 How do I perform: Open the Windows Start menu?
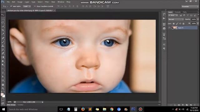3,109
